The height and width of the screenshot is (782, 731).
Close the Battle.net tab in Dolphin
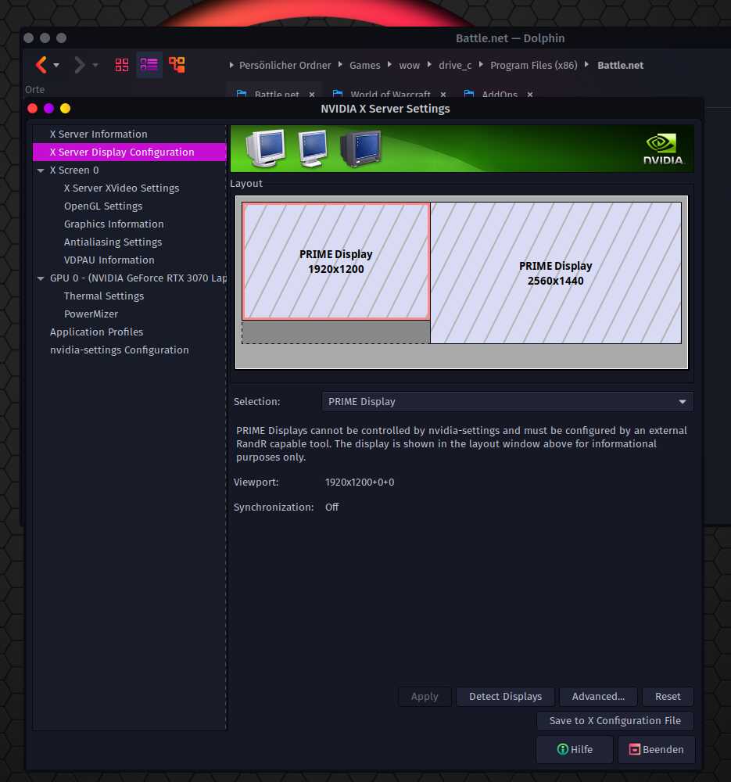[x=312, y=95]
